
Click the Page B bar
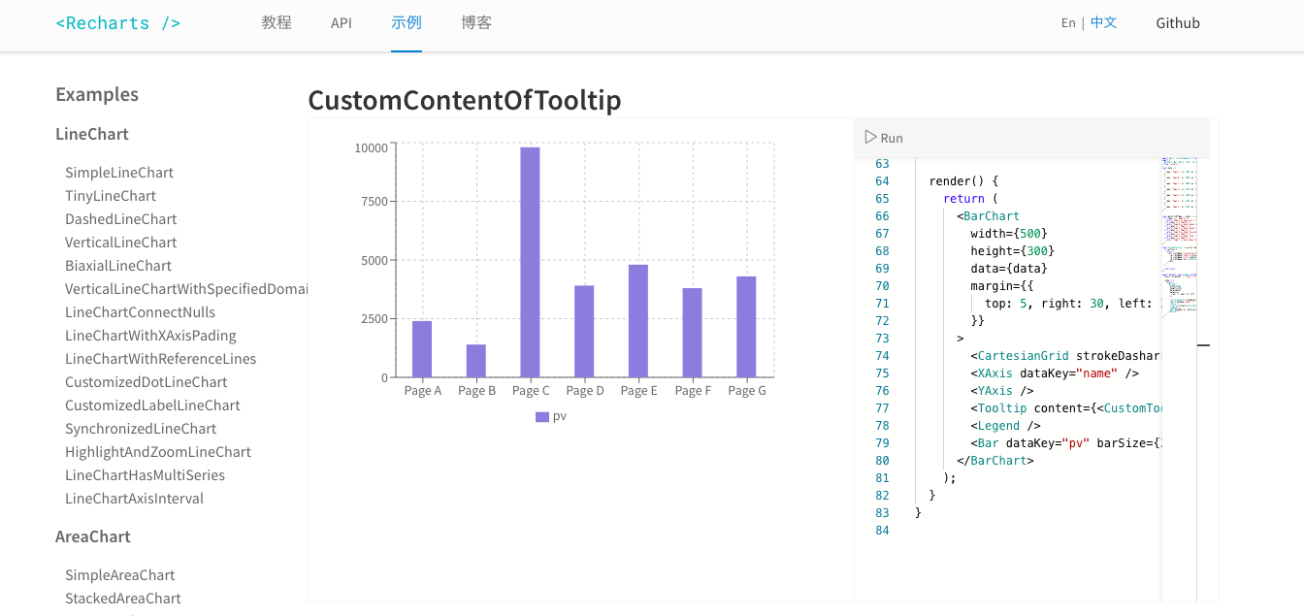pos(476,361)
